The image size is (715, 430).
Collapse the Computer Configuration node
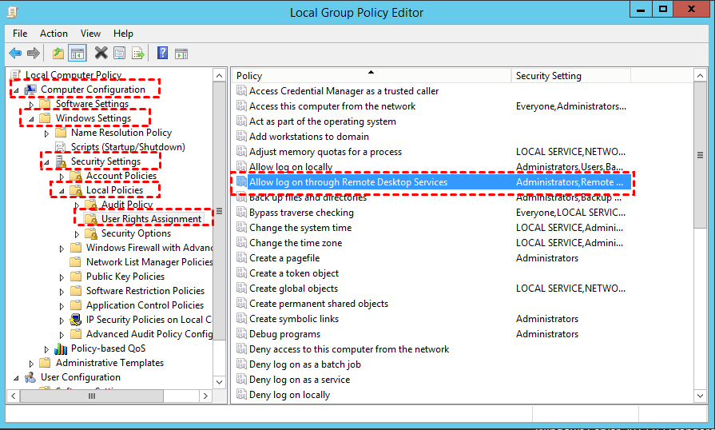tap(17, 90)
